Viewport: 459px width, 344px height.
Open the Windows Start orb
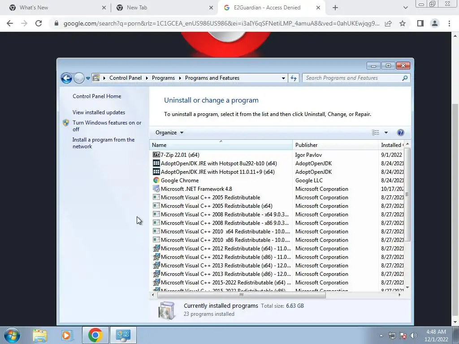pos(12,335)
